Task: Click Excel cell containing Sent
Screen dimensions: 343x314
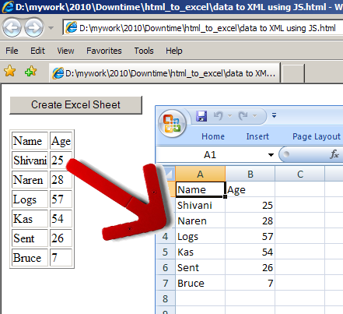Action: (200, 267)
